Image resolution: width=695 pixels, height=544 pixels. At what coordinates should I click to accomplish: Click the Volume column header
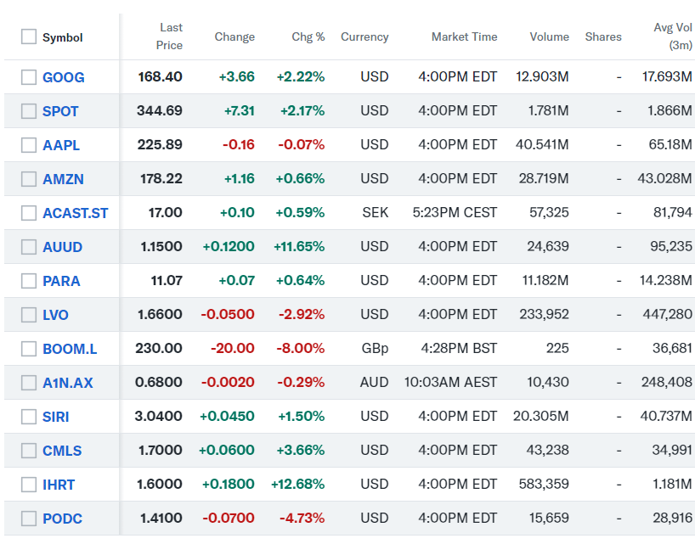[549, 37]
